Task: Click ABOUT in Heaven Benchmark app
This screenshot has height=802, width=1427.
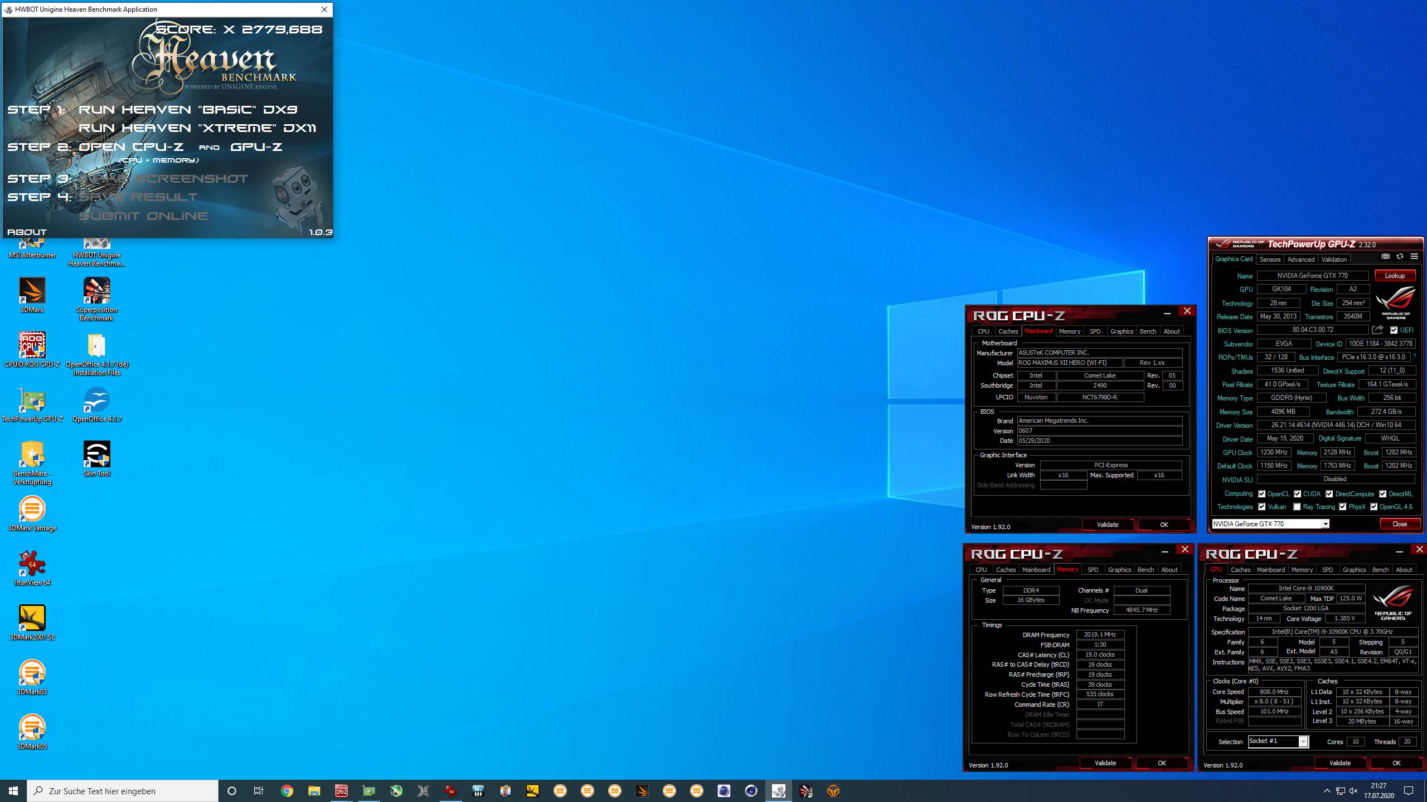Action: click(27, 232)
